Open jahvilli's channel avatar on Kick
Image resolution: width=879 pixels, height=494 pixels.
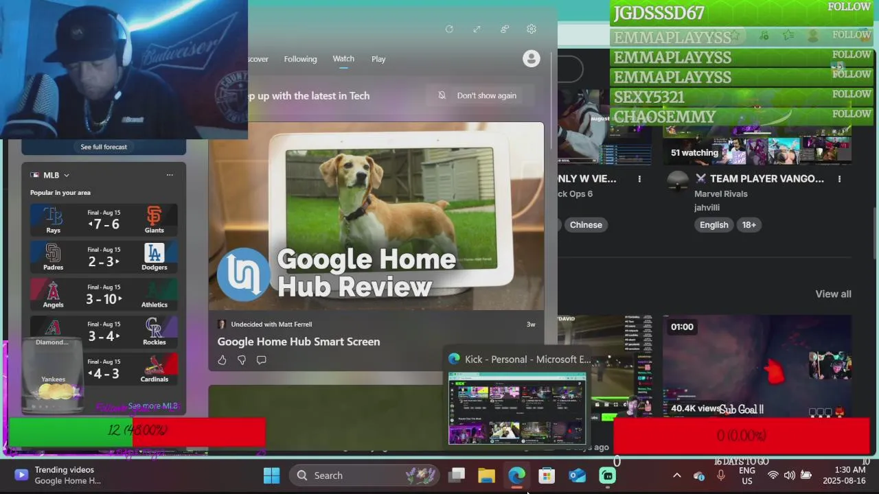[678, 181]
